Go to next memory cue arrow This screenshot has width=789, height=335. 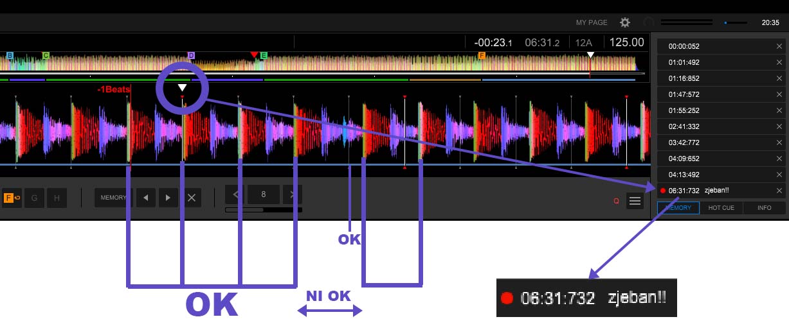pos(168,198)
